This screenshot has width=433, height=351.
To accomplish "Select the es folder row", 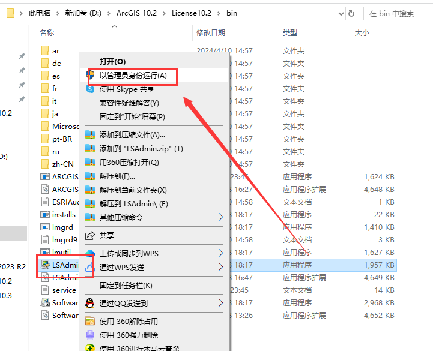I will (x=56, y=76).
